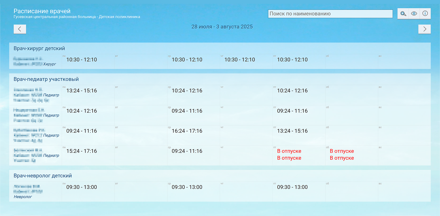This screenshot has height=216, width=440.
Task: Click the 'Невролог' specialty label
Action: click(x=23, y=197)
